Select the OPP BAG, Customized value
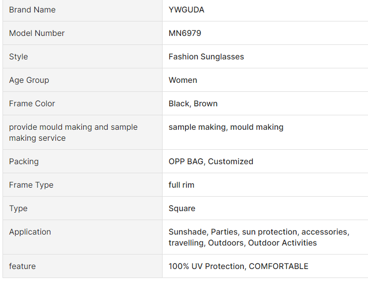Image resolution: width=368 pixels, height=283 pixels. pos(211,162)
